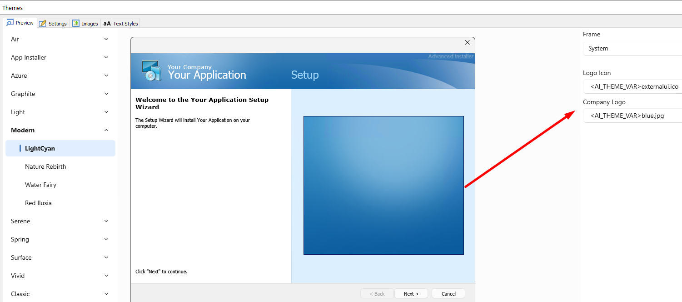Expand the Graphite theme chevron
This screenshot has width=682, height=302.
point(106,94)
